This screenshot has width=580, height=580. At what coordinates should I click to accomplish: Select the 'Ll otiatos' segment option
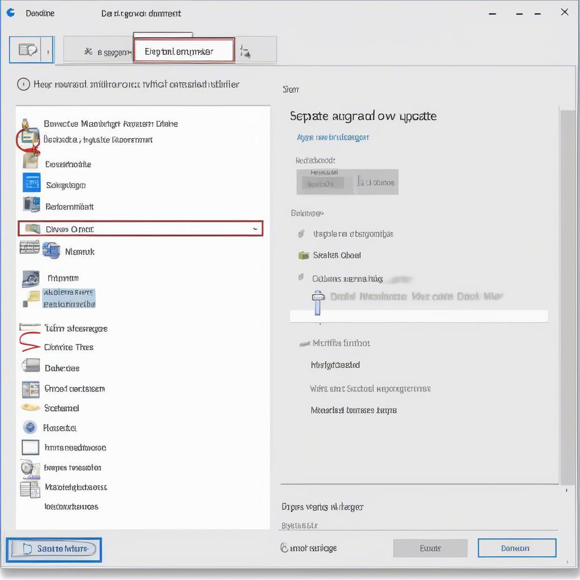click(x=377, y=182)
